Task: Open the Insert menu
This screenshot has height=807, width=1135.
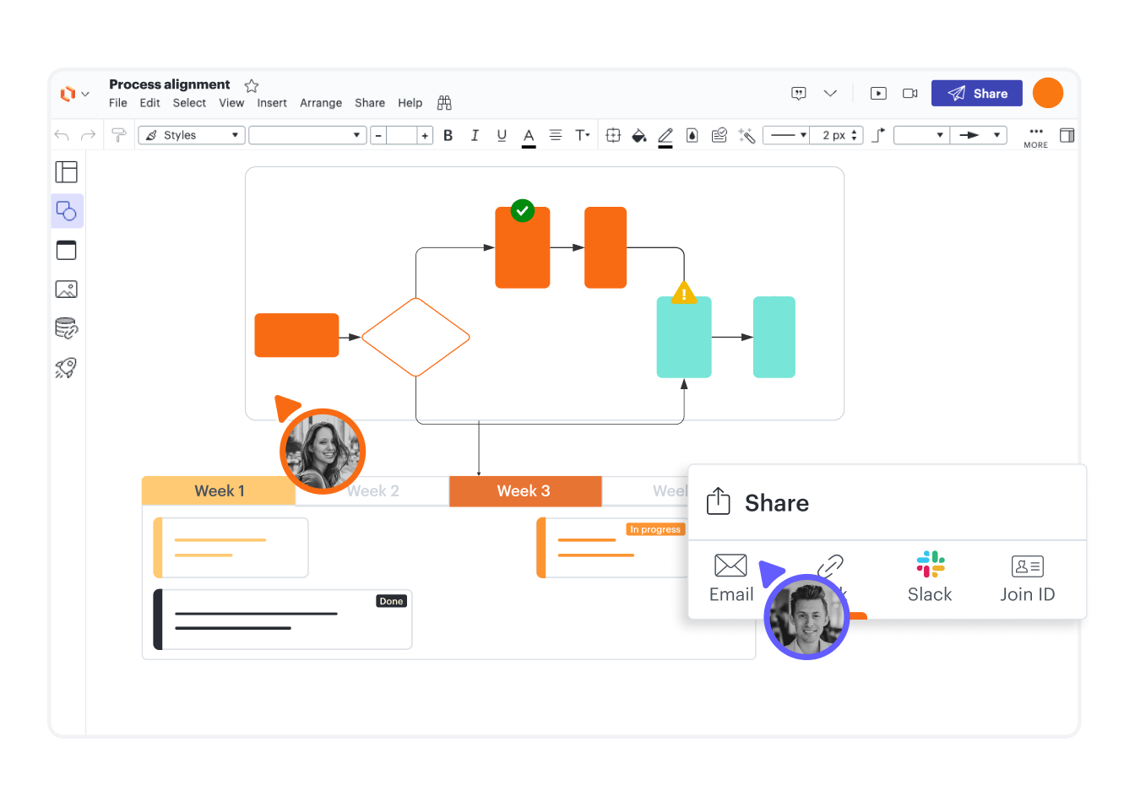Action: click(x=272, y=103)
